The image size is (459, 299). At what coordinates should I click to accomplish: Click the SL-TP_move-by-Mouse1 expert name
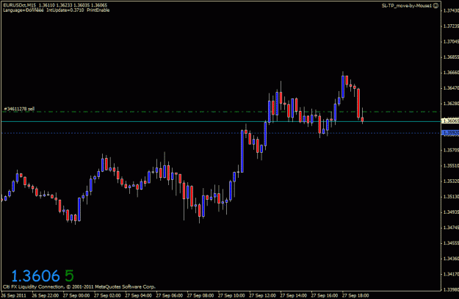(407, 6)
